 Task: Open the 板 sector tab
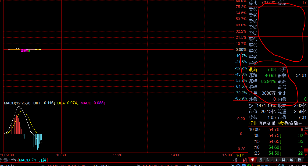tap(299, 160)
